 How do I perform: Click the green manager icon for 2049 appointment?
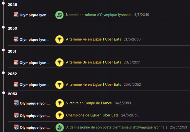click(x=60, y=15)
